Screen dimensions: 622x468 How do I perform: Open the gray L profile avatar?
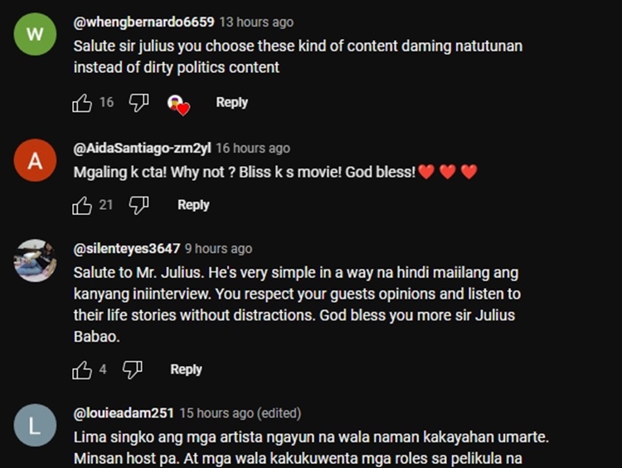coord(35,426)
